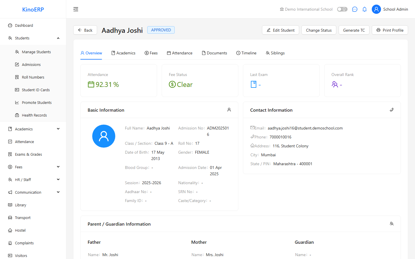Open Student ID Cards
415x259 pixels.
(x=33, y=90)
